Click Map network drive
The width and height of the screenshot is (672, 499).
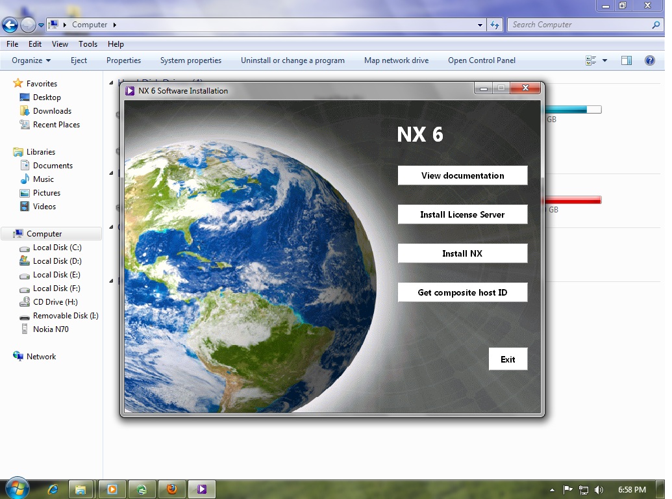pos(397,60)
